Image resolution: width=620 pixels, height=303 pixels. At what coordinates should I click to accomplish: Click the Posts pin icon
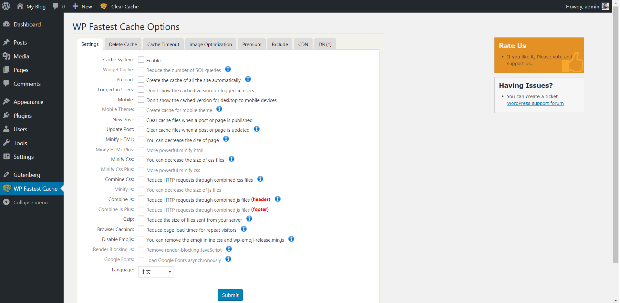tap(6, 42)
